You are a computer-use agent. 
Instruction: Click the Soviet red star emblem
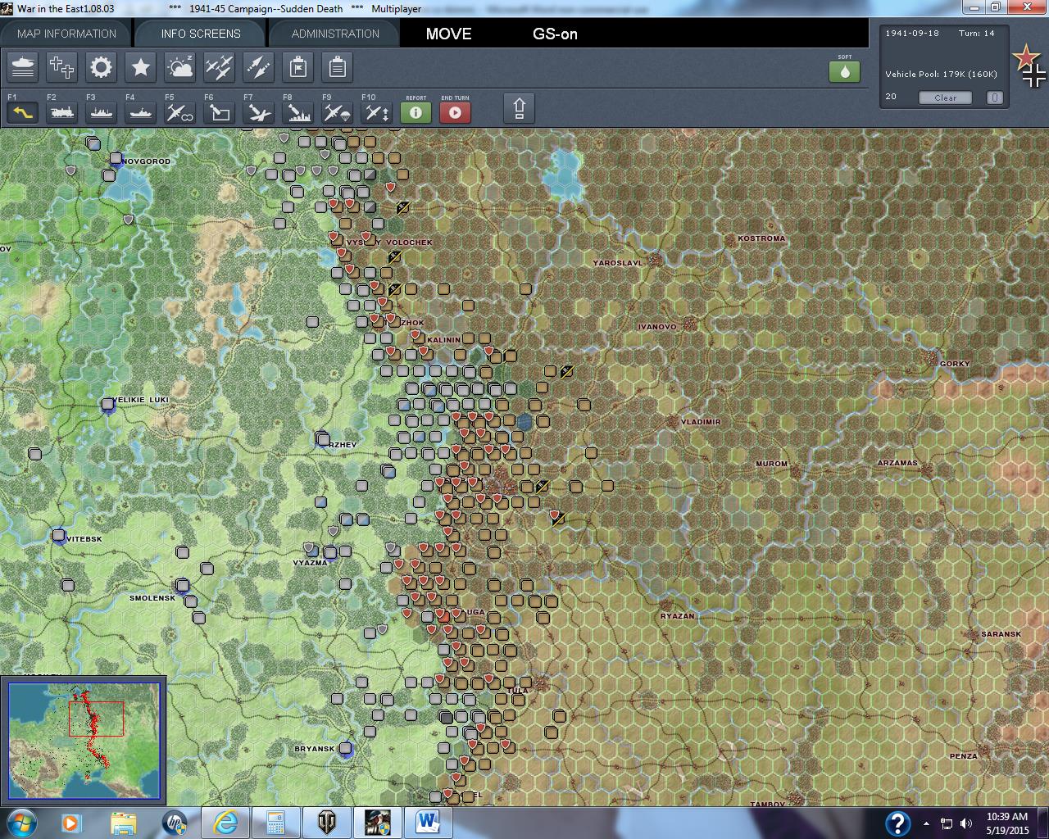coord(1025,58)
